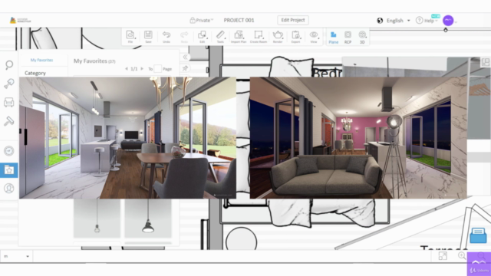Select the bulb pendant light thumbnail
The image size is (491, 276).
(97, 219)
